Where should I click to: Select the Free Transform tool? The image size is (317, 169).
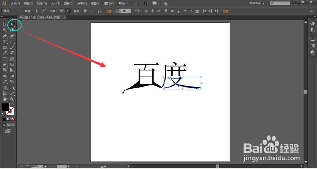[x=12, y=64]
